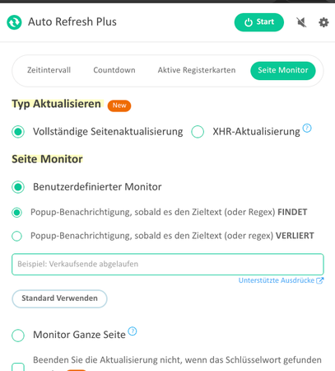Select the Monitor Ganze Seite radio option
Screen dimensions: 335x371
pos(18,336)
